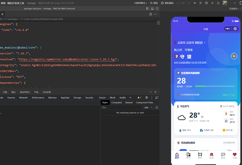Open the Sensor devtools tab

(x=102, y=98)
